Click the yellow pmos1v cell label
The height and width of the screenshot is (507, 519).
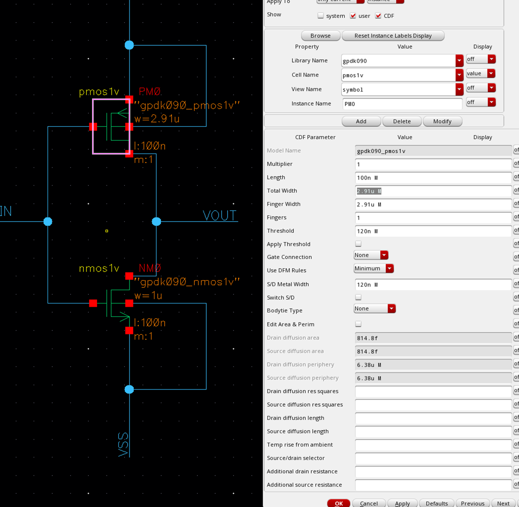click(x=99, y=92)
